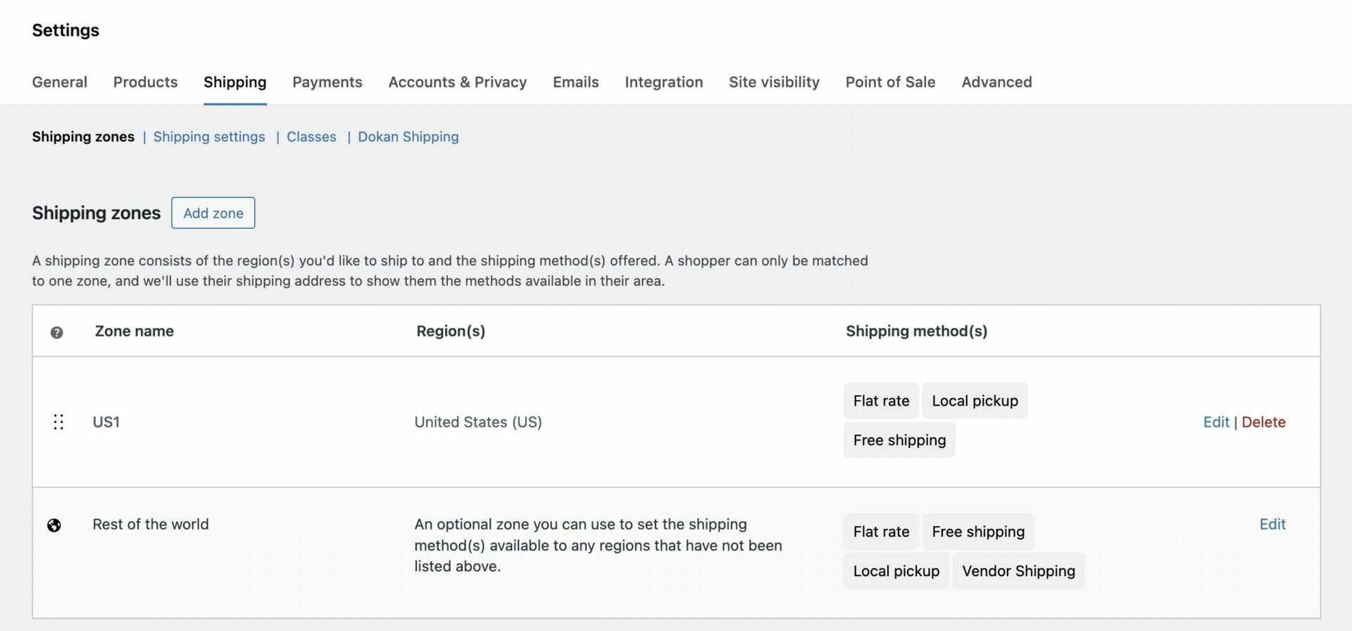The image size is (1352, 631).
Task: Click Local pickup tag in US1 row
Action: point(975,401)
